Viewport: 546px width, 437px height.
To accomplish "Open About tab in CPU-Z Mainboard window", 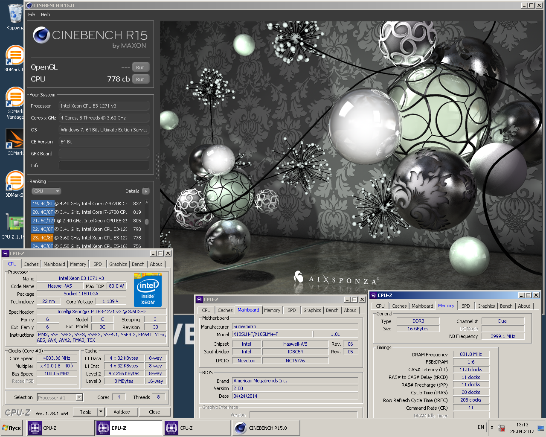I will coord(350,310).
